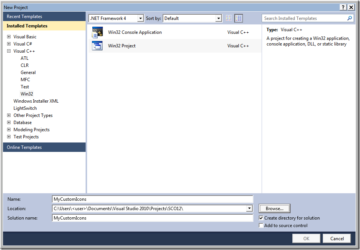360x250 pixels.
Task: Switch to Medium Icons list view
Action: 238,18
